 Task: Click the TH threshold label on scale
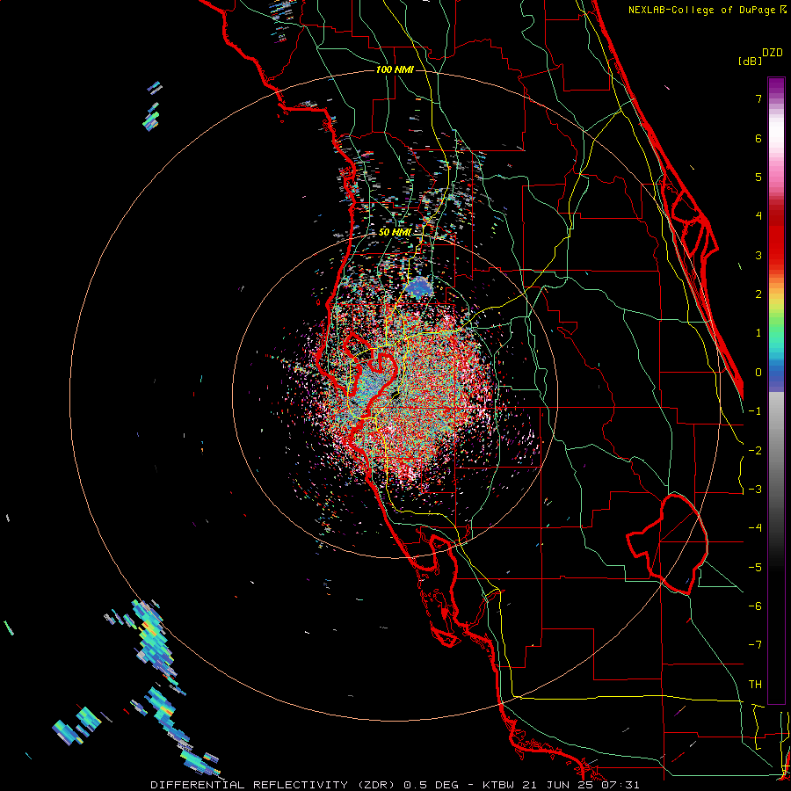755,685
